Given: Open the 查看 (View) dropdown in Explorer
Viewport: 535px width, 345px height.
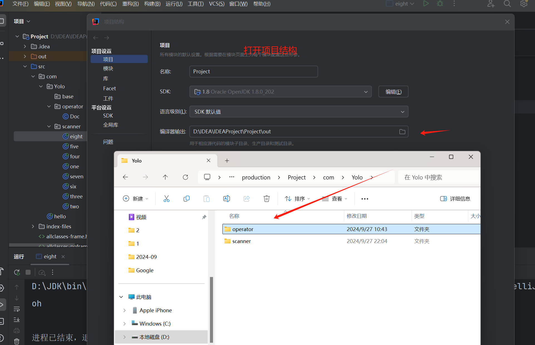Looking at the screenshot, I should 335,199.
